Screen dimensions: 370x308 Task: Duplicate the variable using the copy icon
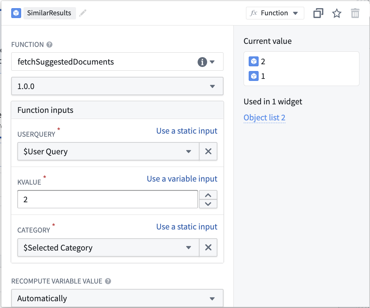(318, 13)
